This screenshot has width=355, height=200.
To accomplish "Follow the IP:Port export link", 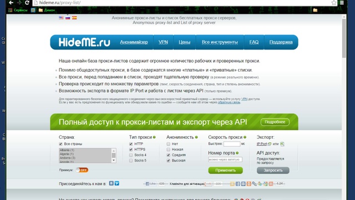I will (x=262, y=144).
